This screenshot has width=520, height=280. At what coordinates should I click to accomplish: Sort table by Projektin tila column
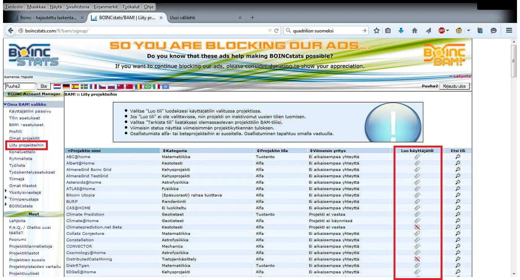(272, 151)
